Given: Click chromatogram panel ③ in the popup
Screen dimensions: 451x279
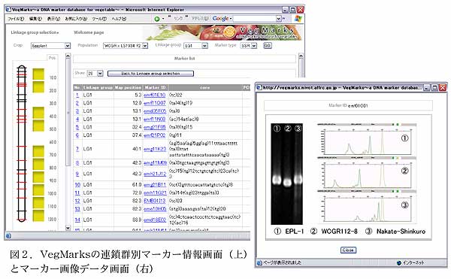Looking at the screenshot, I should coord(367,206).
